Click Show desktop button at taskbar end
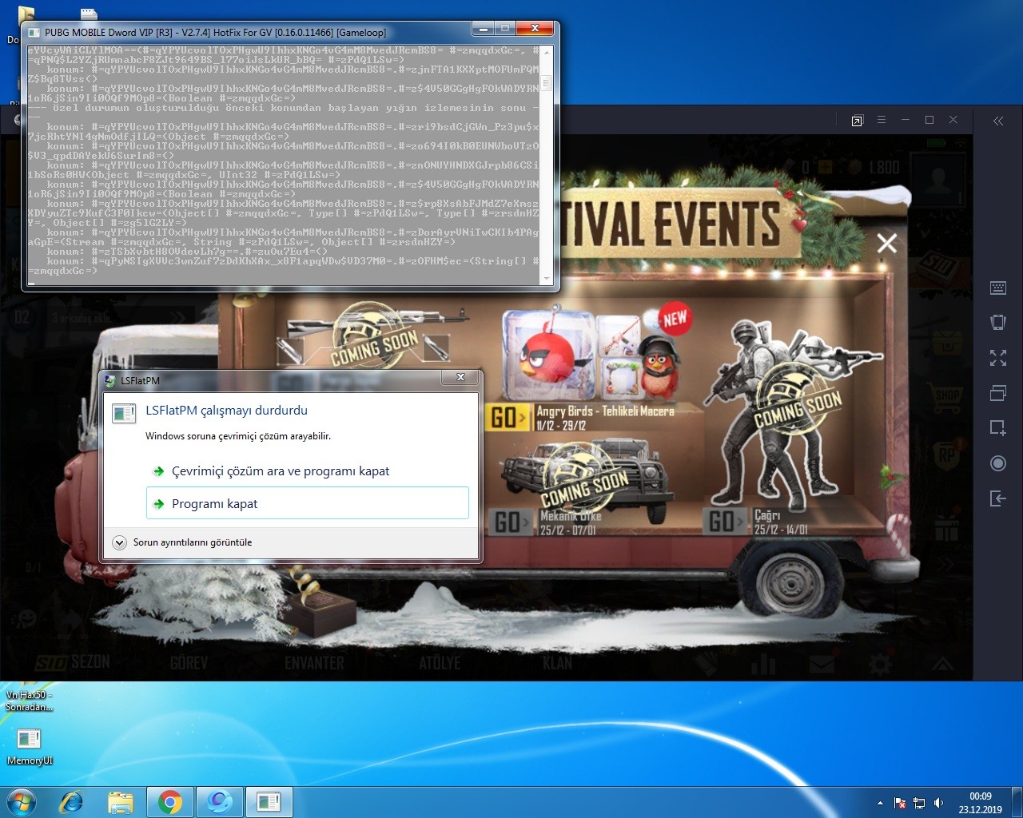 (1017, 802)
